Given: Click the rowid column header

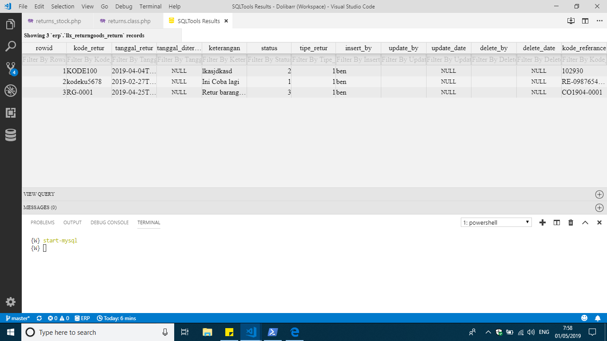Looking at the screenshot, I should click(x=44, y=48).
